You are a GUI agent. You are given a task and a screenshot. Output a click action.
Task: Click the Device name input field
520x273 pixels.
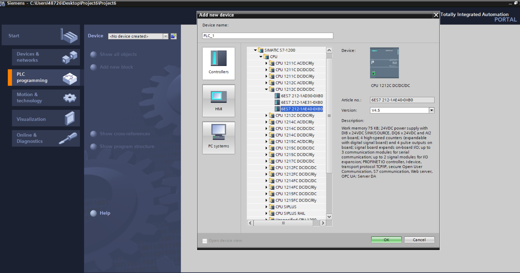(x=268, y=36)
